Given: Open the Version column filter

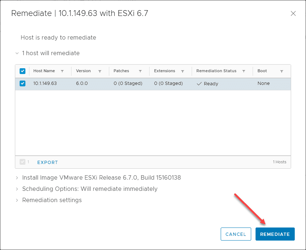Looking at the screenshot, I should [x=100, y=71].
